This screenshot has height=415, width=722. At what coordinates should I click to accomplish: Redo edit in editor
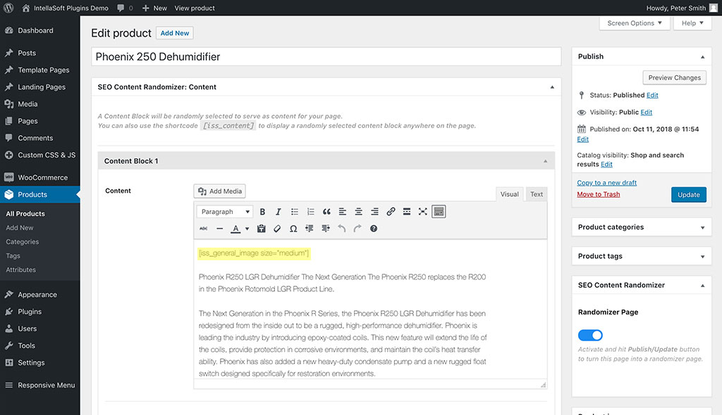pyautogui.click(x=357, y=229)
